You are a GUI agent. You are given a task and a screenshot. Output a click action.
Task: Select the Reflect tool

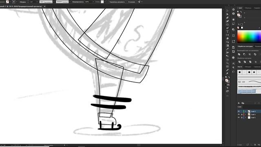coord(228,35)
